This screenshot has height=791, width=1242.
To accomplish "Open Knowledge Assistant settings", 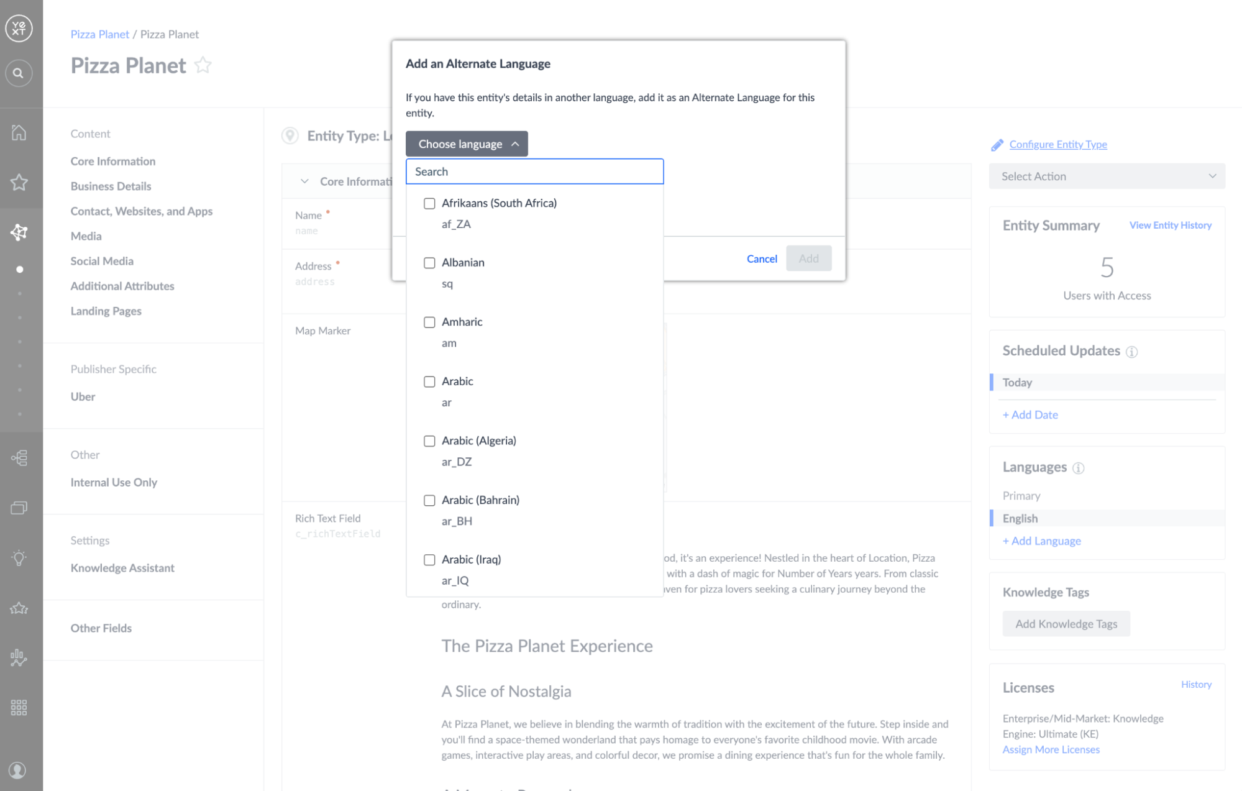I will tap(122, 568).
